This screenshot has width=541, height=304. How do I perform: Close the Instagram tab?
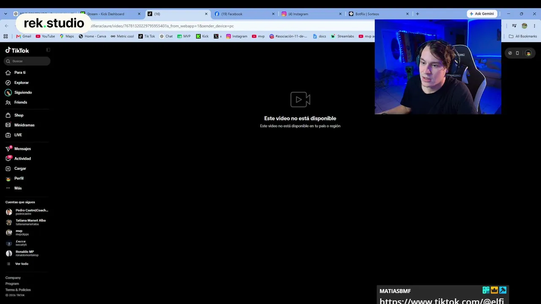point(340,14)
